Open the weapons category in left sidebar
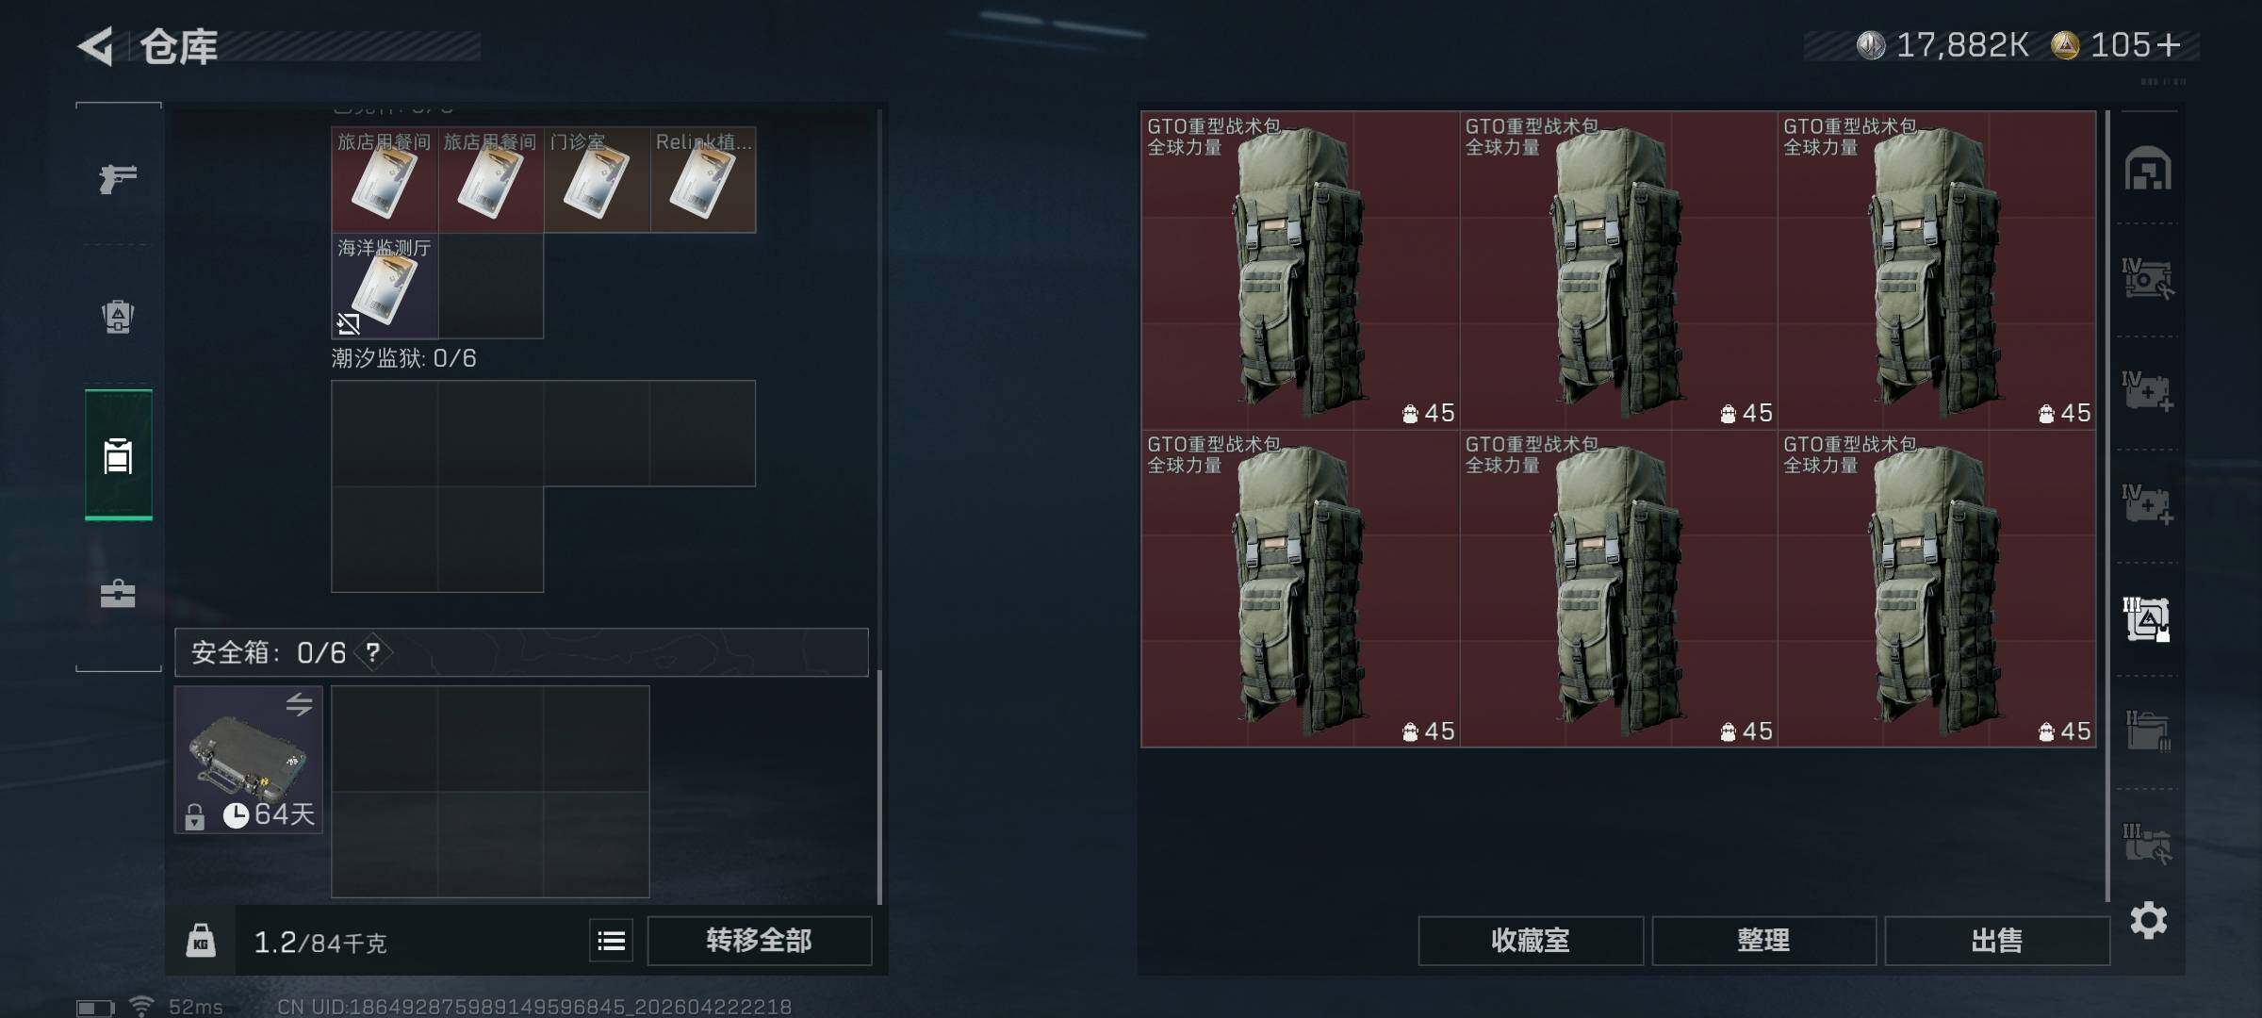Image resolution: width=2262 pixels, height=1018 pixels. [118, 177]
